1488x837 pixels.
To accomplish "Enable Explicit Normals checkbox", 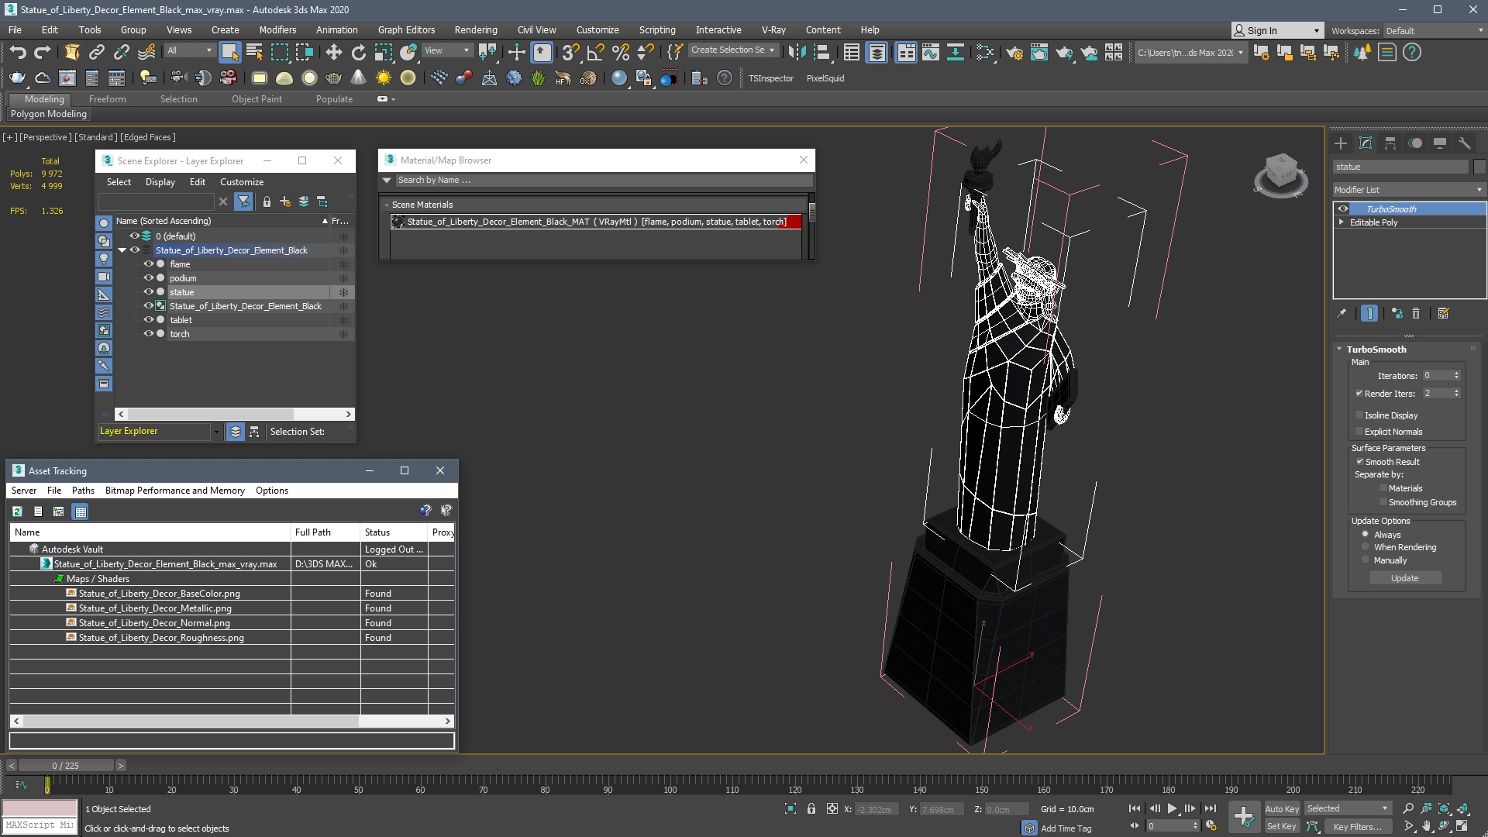I will coord(1359,432).
